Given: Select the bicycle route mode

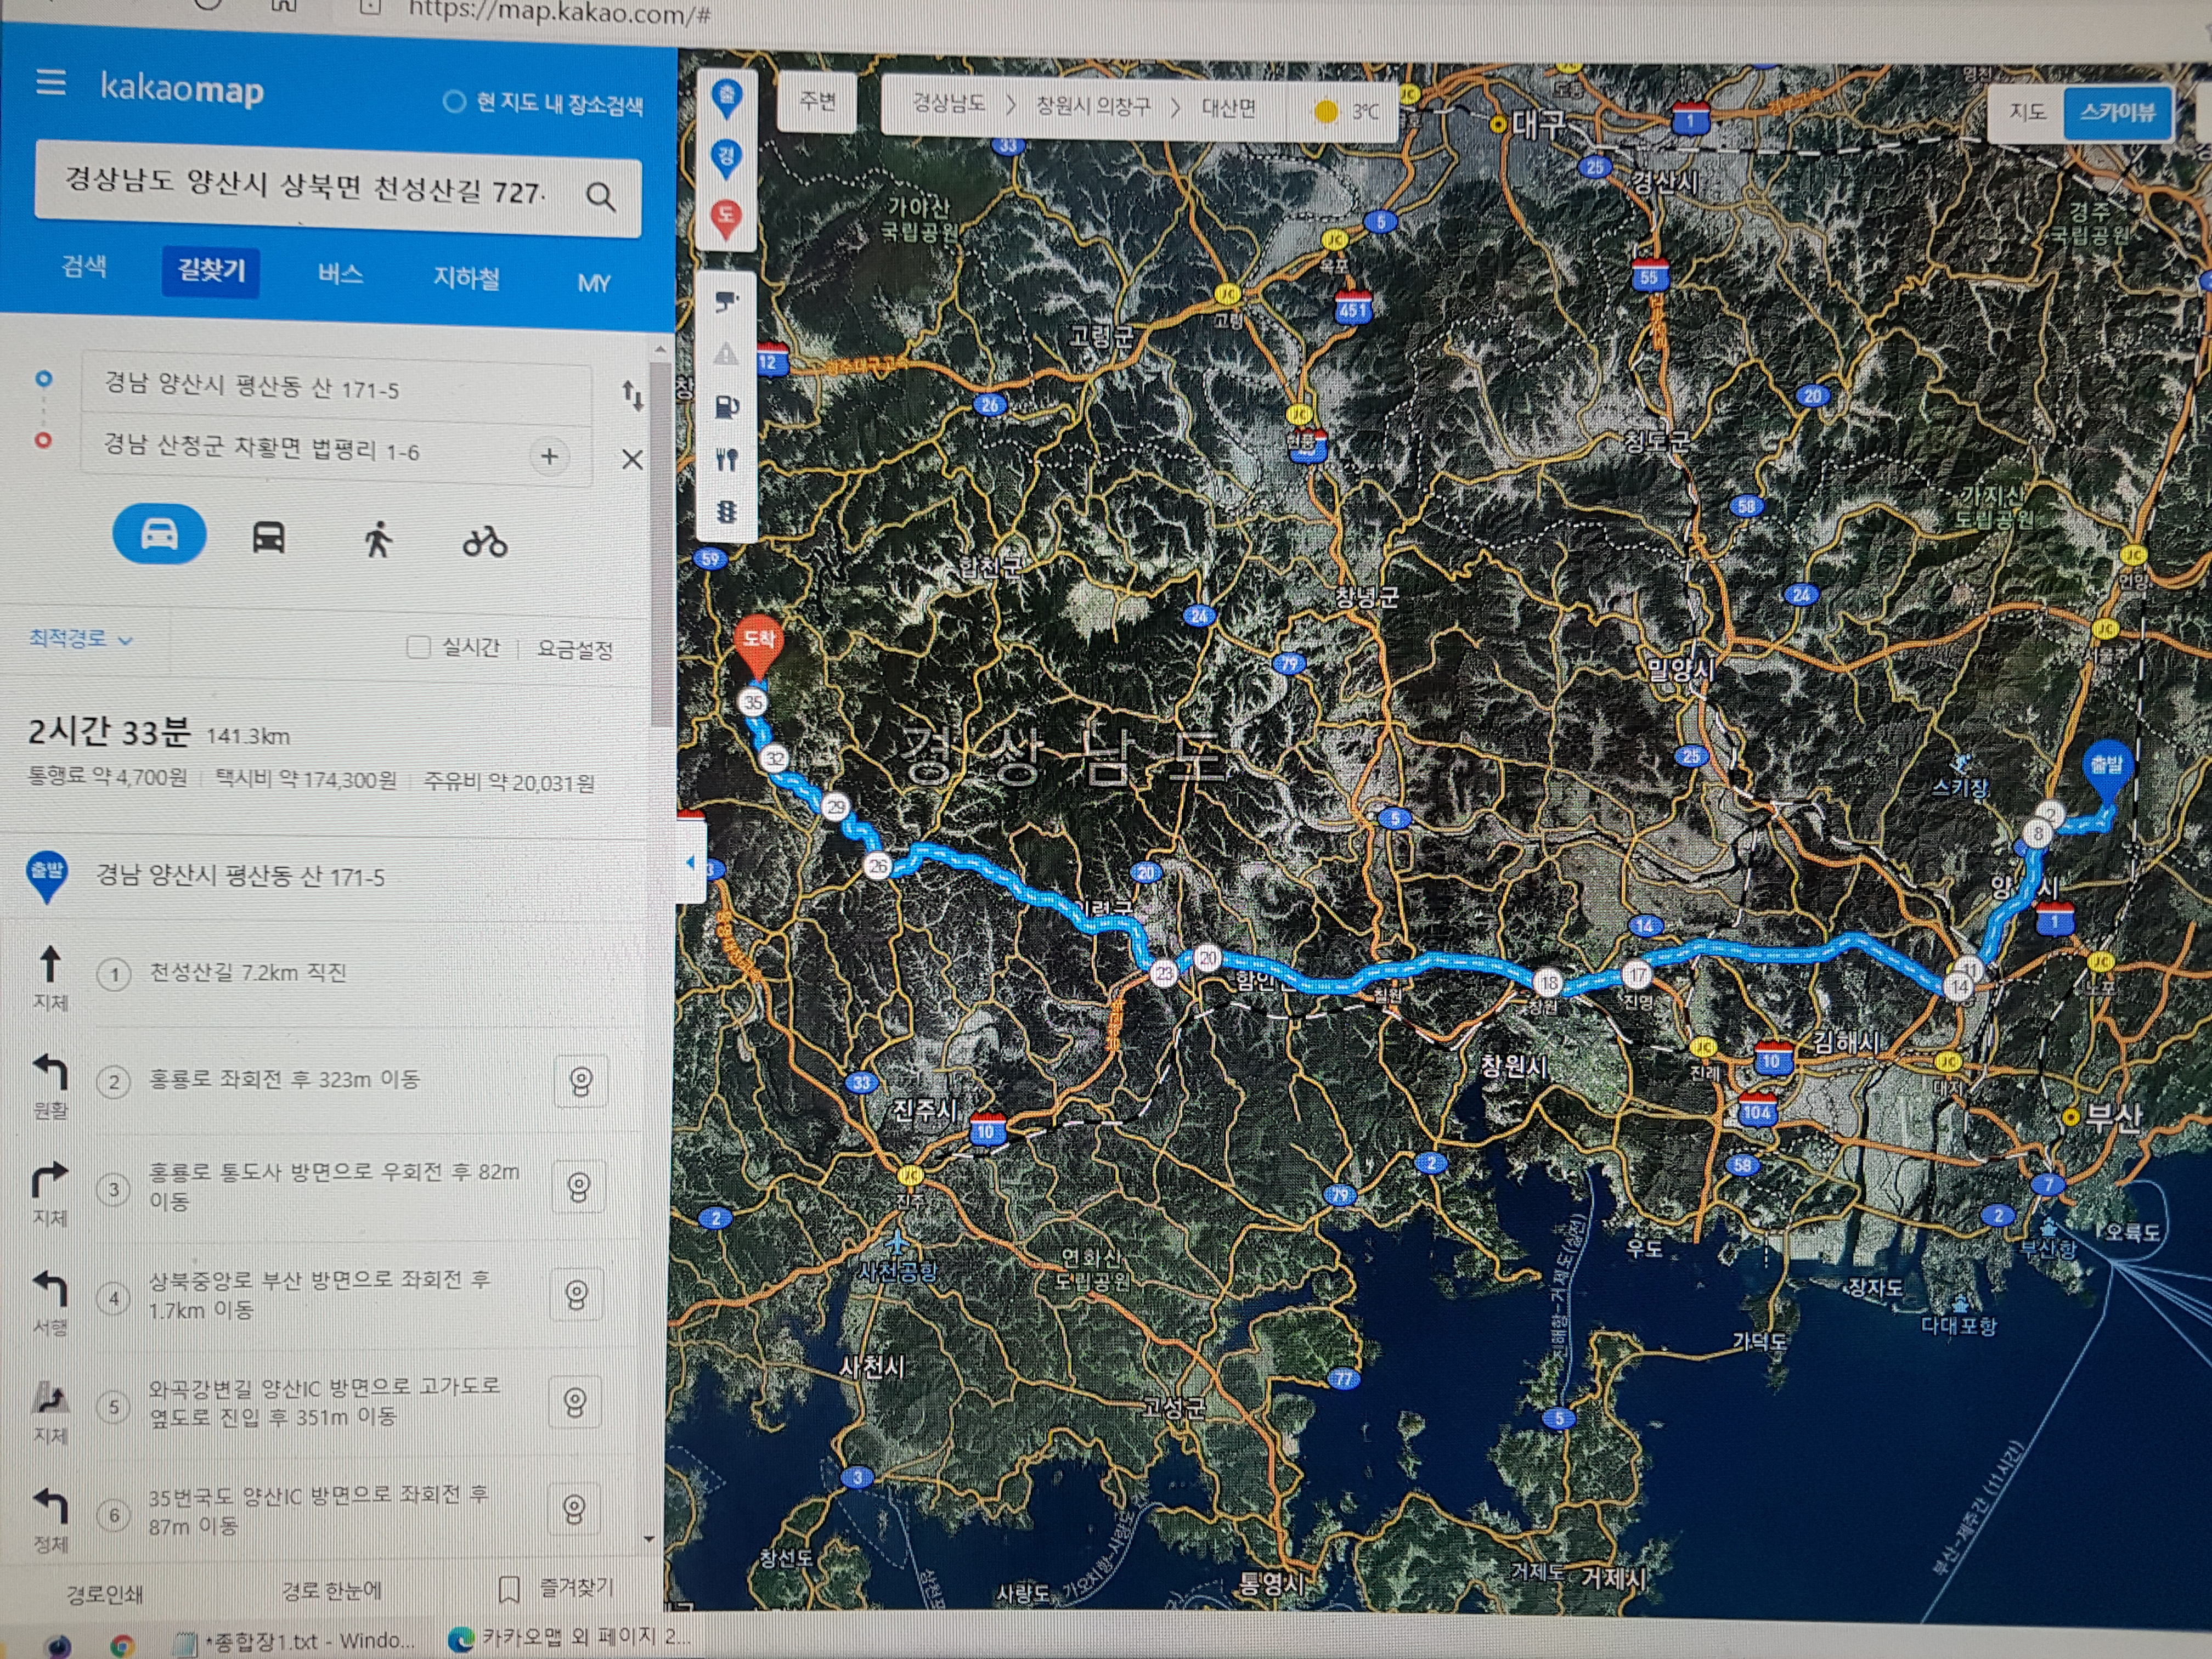Looking at the screenshot, I should pos(485,542).
